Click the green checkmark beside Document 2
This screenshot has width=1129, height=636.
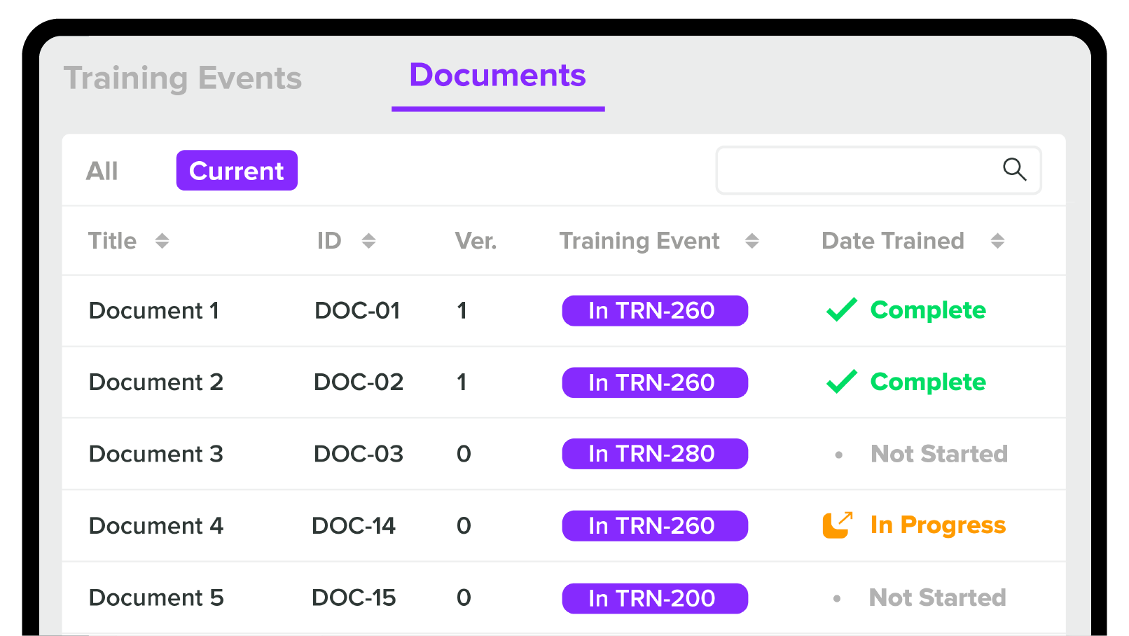tap(841, 382)
